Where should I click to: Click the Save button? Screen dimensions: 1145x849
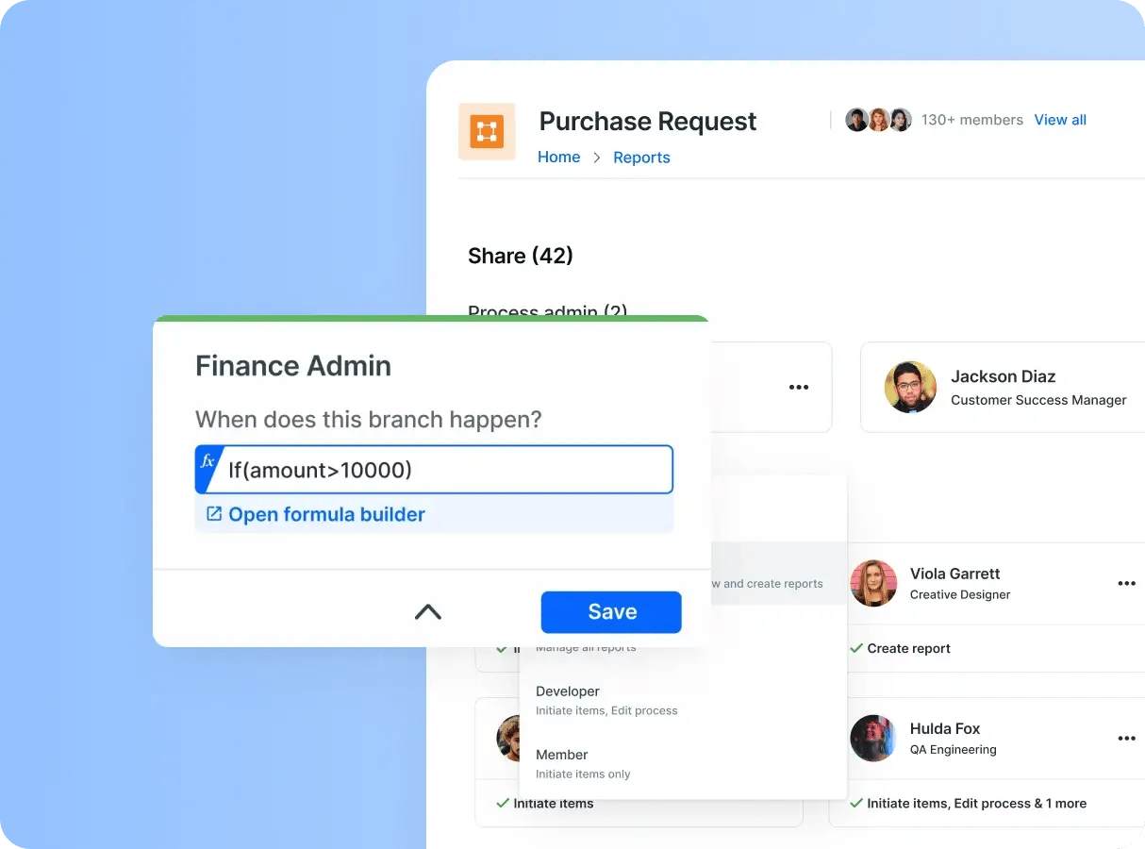611,612
